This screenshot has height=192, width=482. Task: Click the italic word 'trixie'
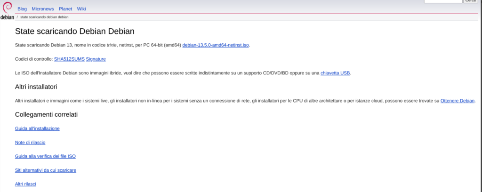point(112,45)
